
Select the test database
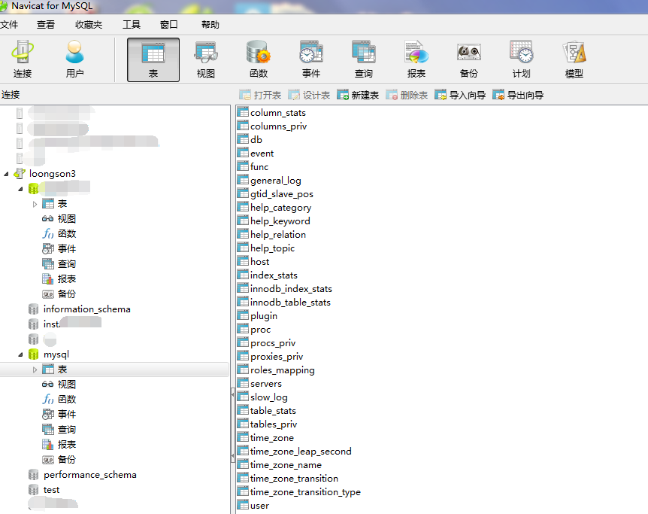click(x=51, y=490)
